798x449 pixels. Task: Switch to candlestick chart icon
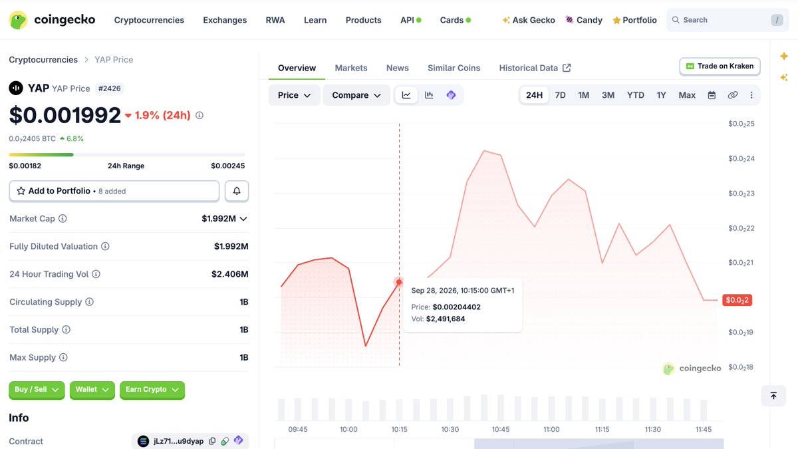pyautogui.click(x=429, y=95)
